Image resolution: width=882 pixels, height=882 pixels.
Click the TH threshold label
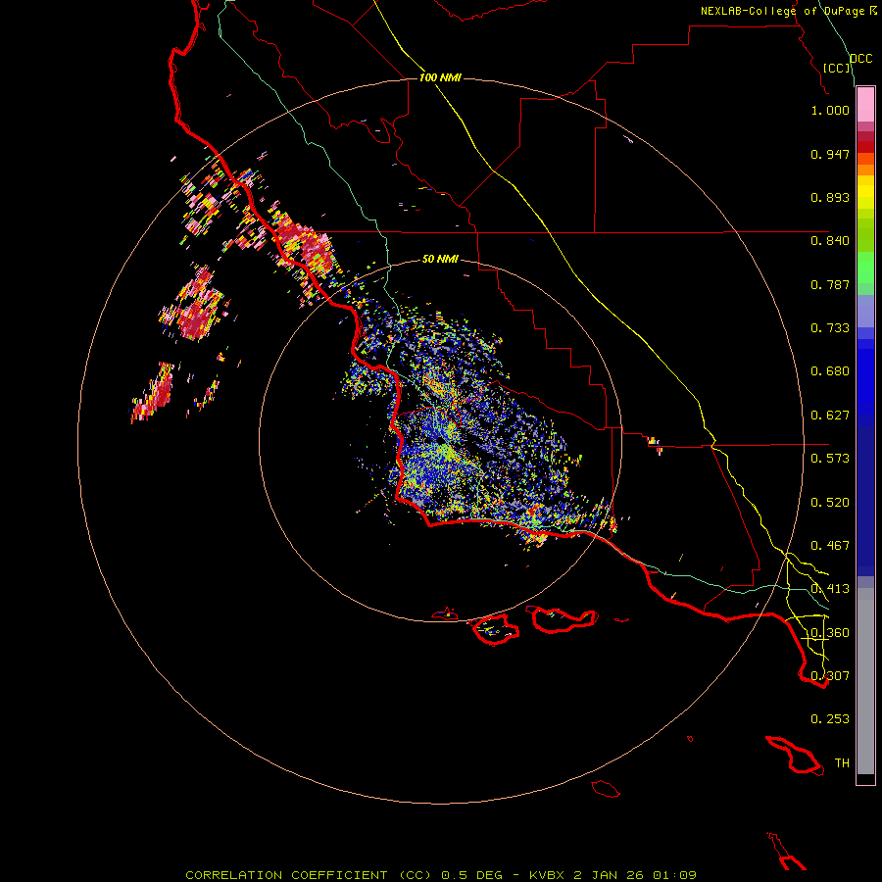(x=842, y=763)
